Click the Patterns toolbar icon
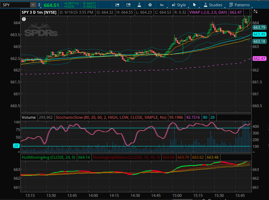The image size is (269, 200). [231, 5]
